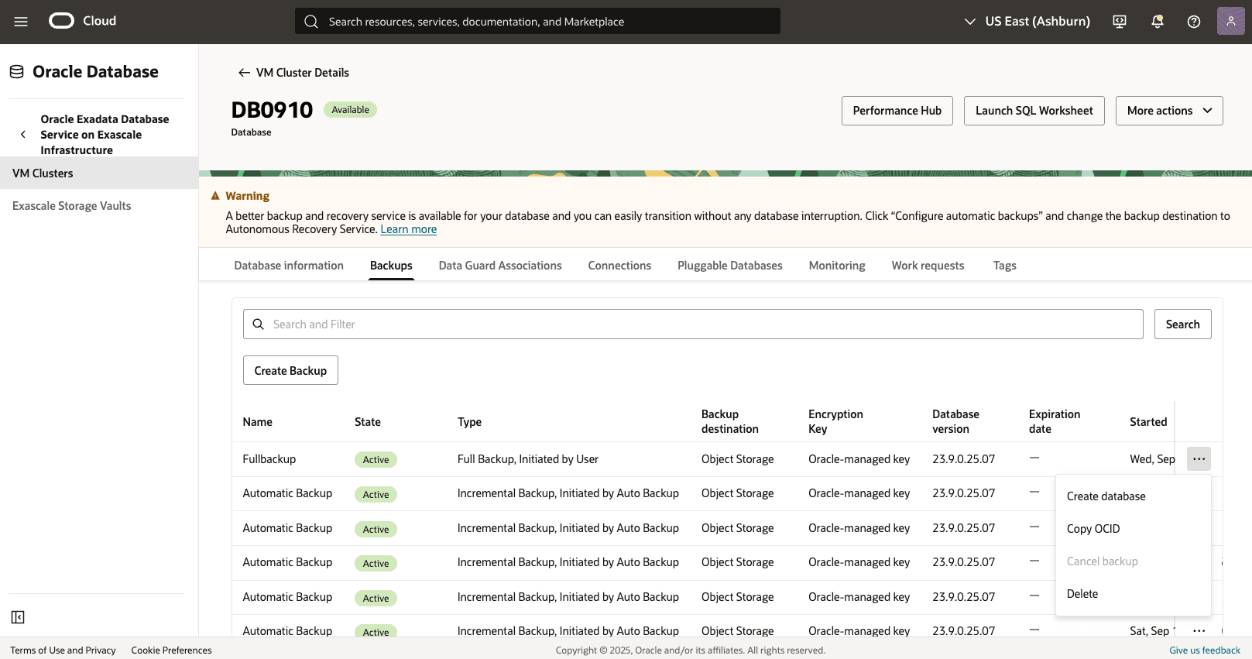Open Terms of Use and Privacy
1252x659 pixels.
click(63, 650)
